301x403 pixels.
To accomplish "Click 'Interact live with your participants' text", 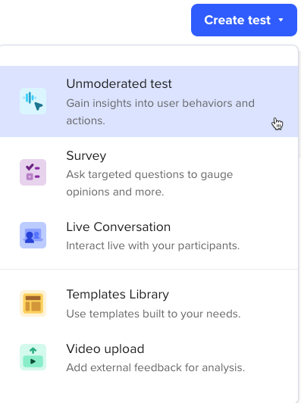I will tap(153, 246).
